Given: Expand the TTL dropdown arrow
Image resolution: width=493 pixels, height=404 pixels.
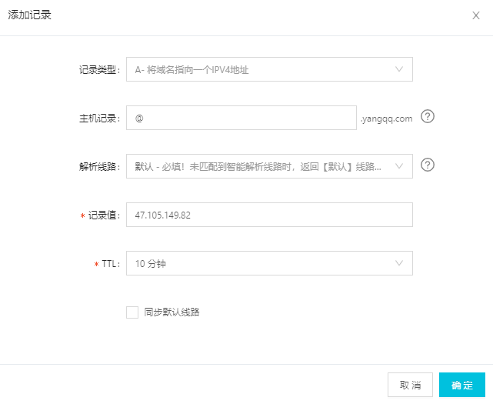Looking at the screenshot, I should click(399, 263).
